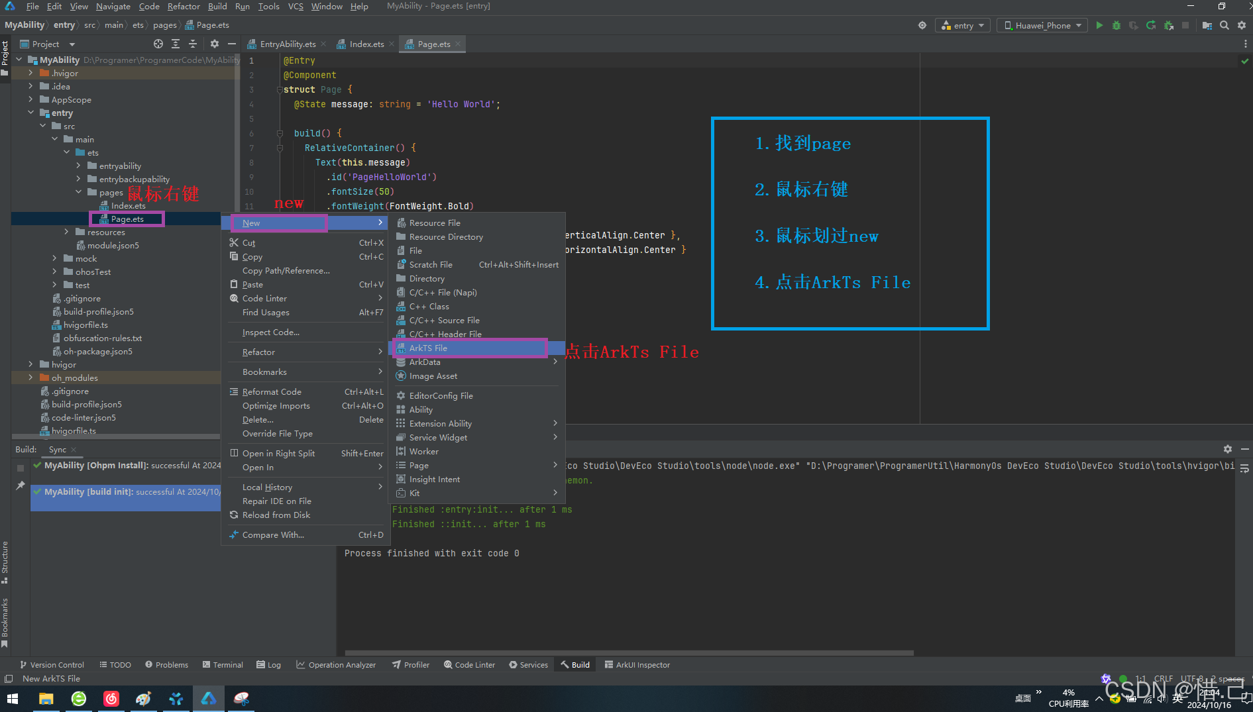Expand the entryability folder
This screenshot has height=712, width=1253.
click(78, 166)
